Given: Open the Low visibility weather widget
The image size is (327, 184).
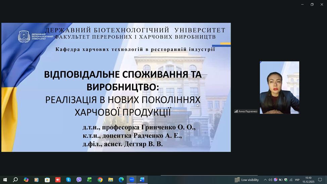Looking at the screenshot, I should coord(247,180).
